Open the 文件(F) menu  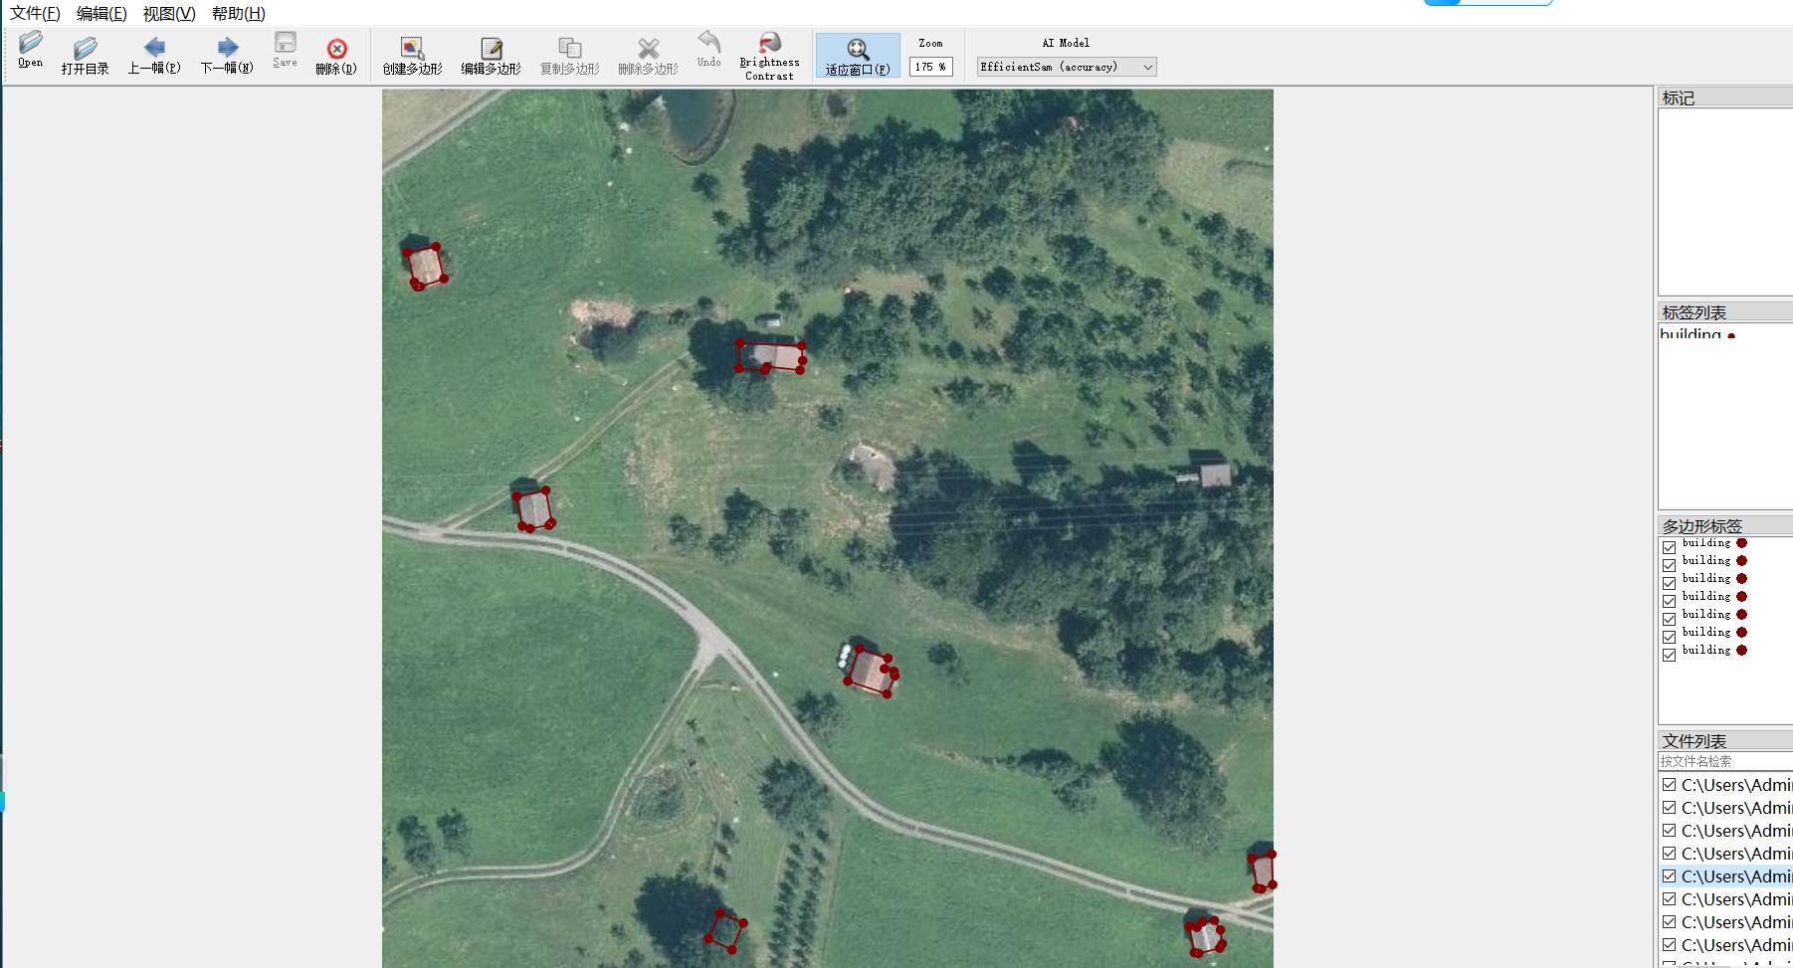point(35,13)
